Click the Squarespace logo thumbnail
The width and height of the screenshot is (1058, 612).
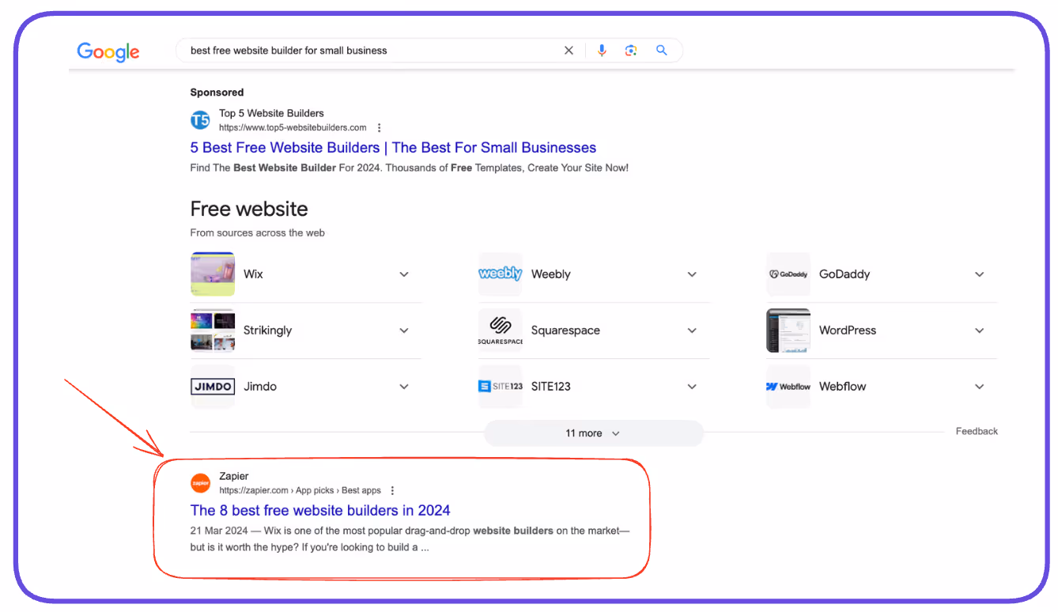click(x=501, y=331)
